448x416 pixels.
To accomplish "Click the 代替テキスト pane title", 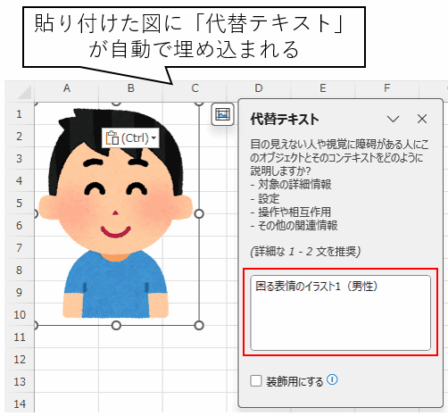I will (x=285, y=120).
